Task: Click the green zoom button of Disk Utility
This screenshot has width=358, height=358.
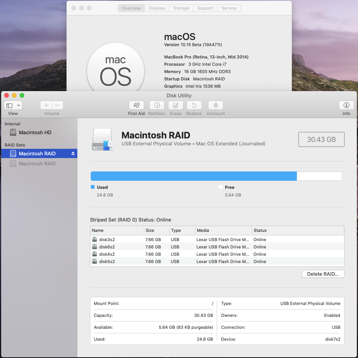Action: (x=22, y=95)
